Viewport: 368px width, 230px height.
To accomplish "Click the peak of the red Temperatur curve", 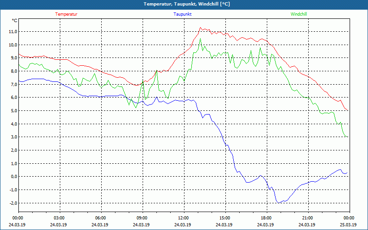I will [200, 28].
